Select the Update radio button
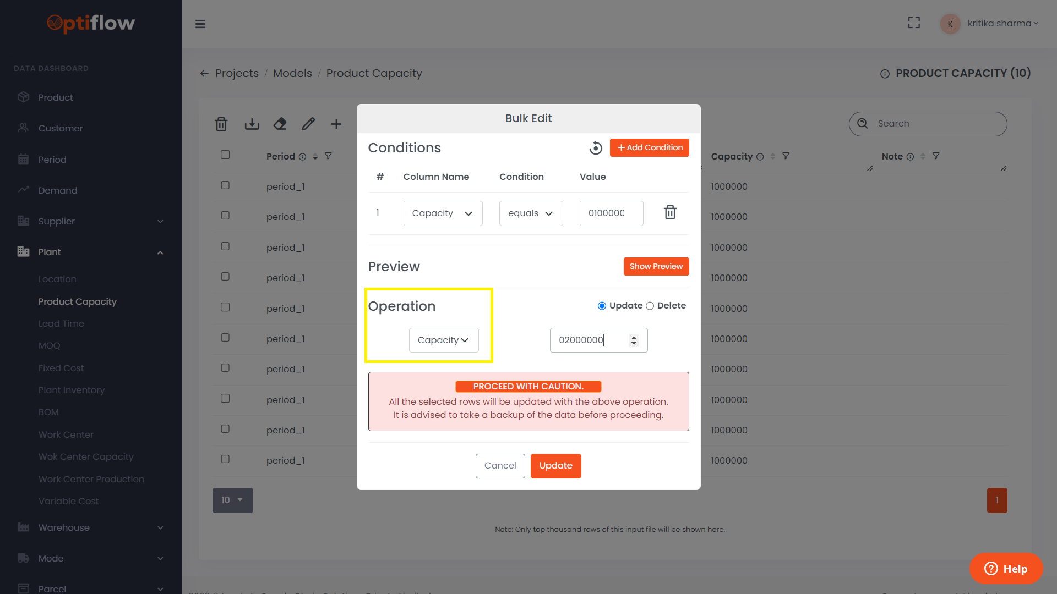 (x=602, y=306)
